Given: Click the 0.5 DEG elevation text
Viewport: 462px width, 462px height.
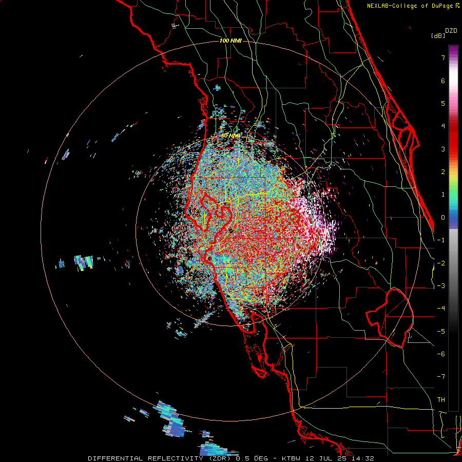Looking at the screenshot, I should (x=252, y=458).
